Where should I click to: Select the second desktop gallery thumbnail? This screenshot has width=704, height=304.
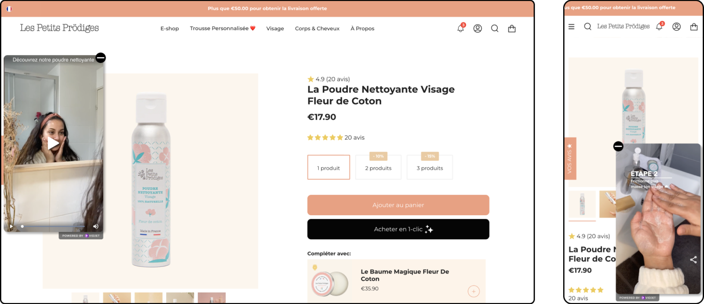117,298
